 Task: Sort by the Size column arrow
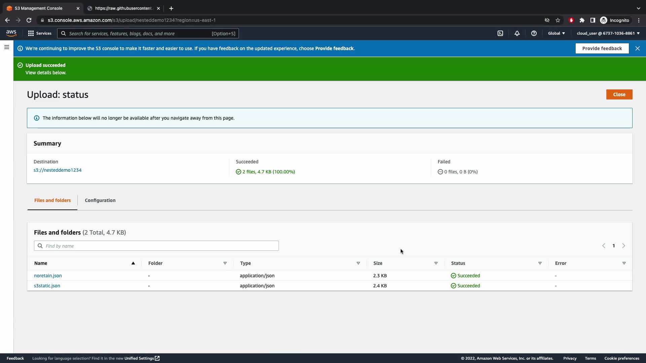(436, 263)
